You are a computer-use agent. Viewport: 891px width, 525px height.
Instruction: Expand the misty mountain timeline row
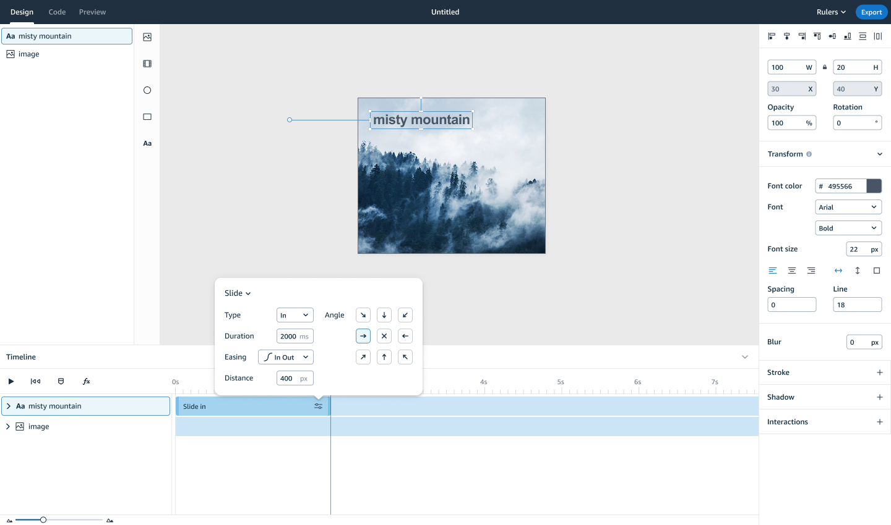point(9,406)
